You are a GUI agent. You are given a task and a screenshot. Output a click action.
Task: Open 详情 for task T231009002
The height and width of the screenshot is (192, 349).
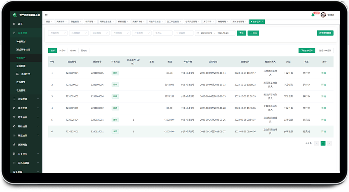click(x=323, y=96)
